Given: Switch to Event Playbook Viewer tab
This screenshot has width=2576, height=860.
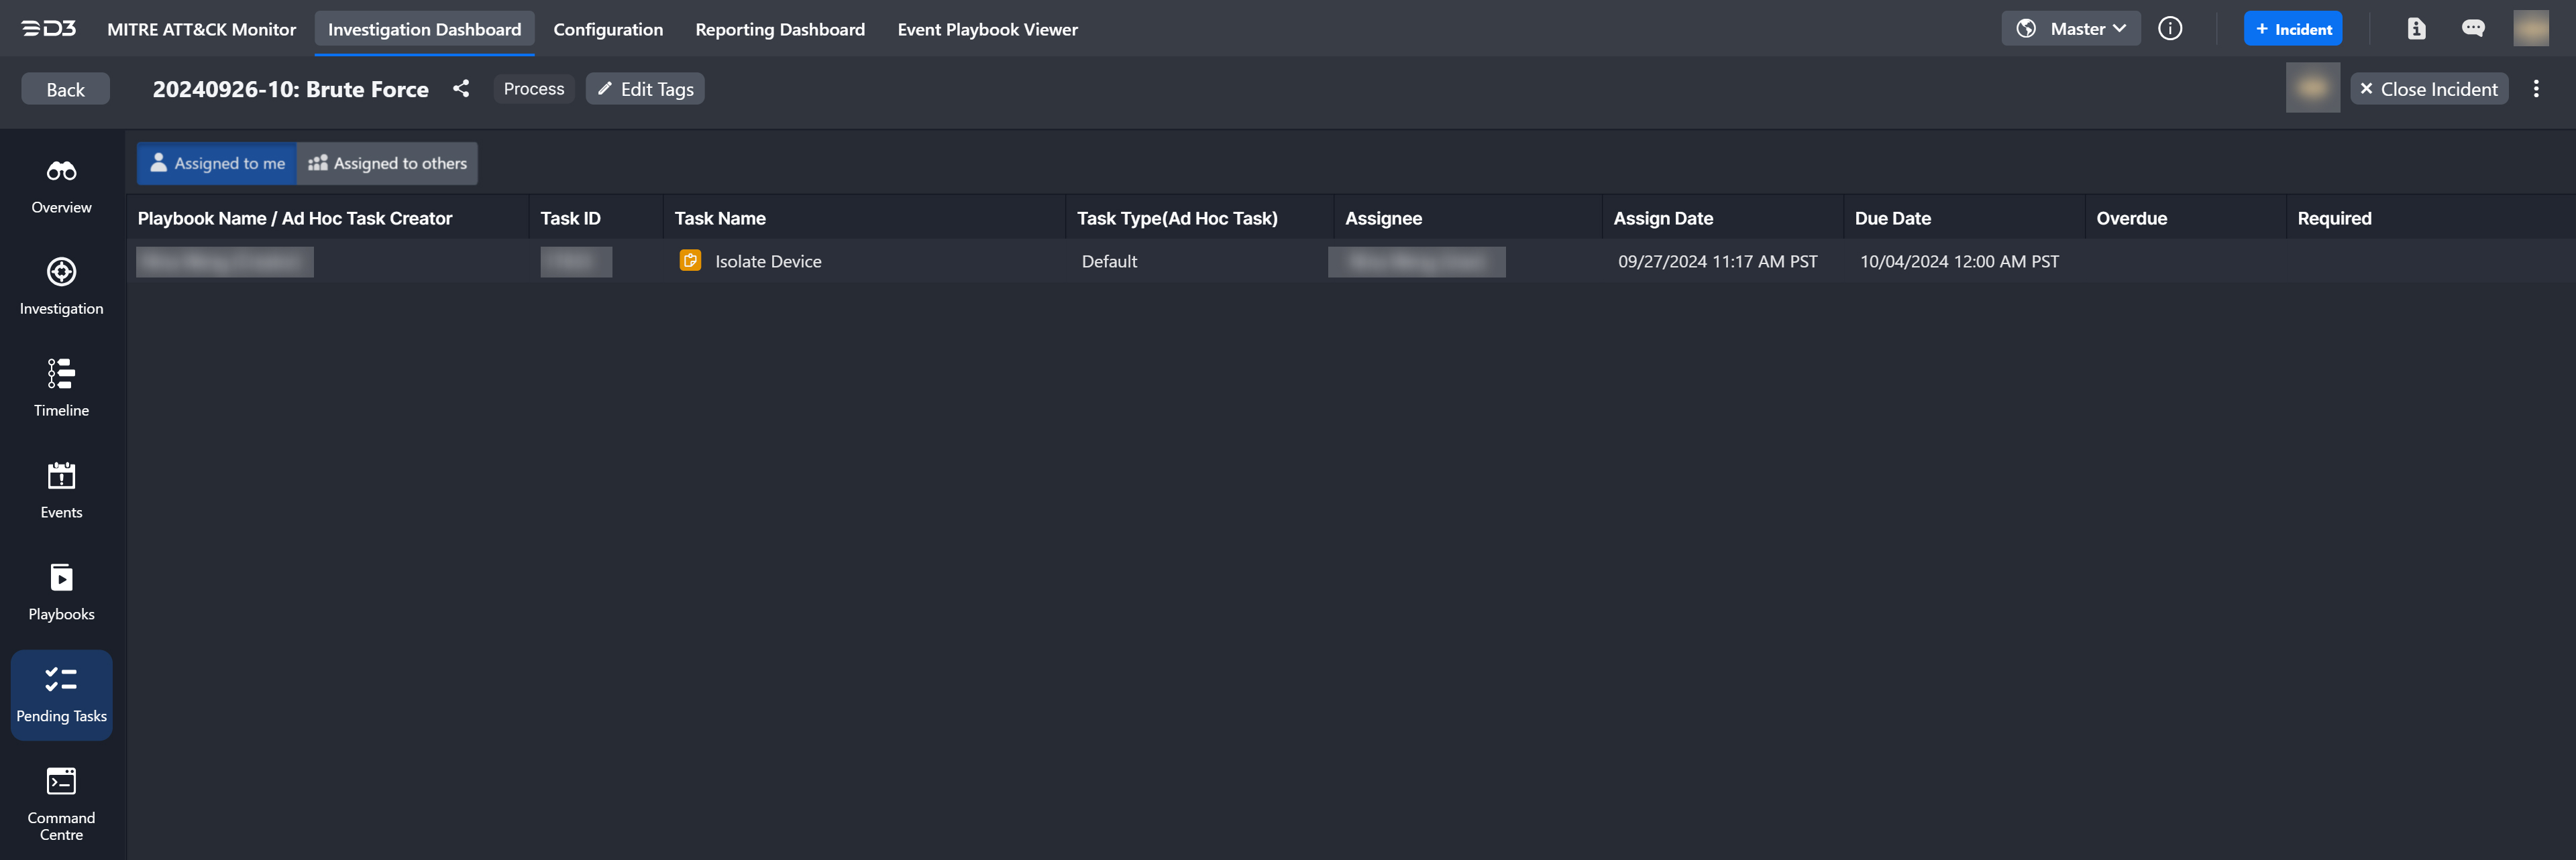Looking at the screenshot, I should click(x=986, y=30).
